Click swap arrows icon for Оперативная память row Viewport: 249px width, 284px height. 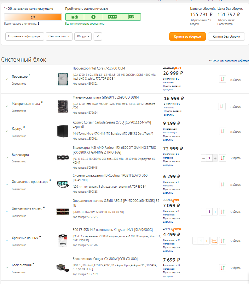[223, 212]
